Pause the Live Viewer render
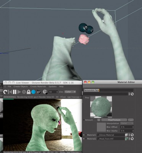142x153 pixels. [x=15, y=92]
